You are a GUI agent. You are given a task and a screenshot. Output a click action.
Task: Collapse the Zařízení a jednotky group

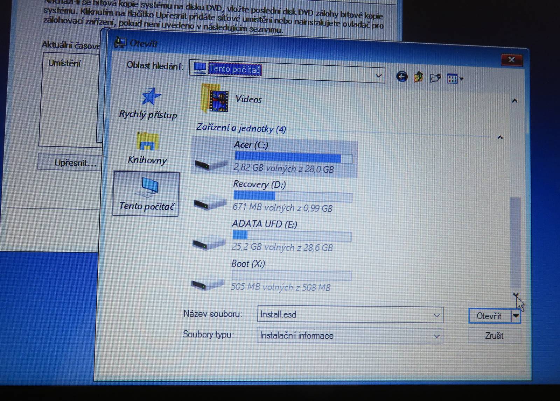click(500, 137)
